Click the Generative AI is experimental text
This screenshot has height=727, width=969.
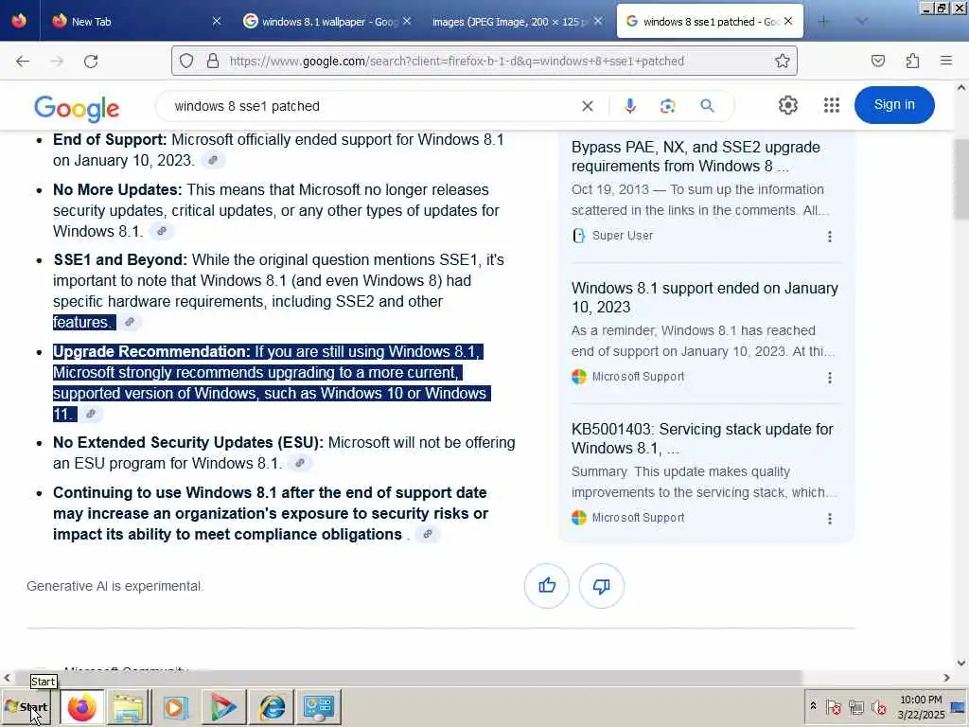point(115,586)
